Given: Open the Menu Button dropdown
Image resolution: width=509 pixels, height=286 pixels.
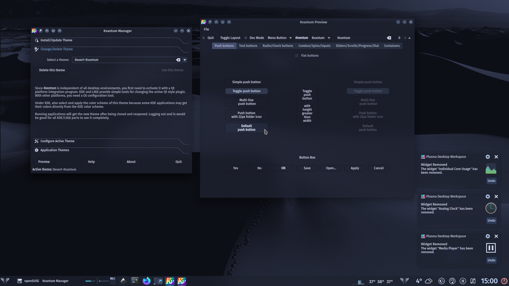Looking at the screenshot, I should (x=280, y=38).
